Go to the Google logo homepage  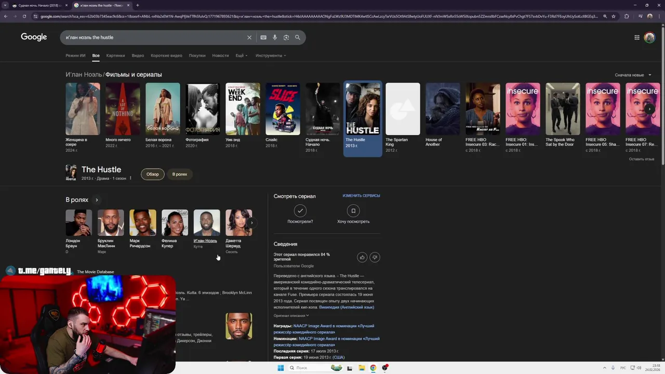(x=34, y=37)
